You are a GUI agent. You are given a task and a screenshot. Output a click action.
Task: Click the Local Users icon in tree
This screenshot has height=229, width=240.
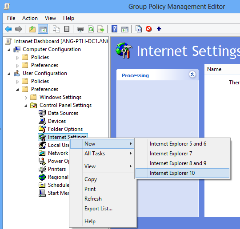(x=42, y=145)
